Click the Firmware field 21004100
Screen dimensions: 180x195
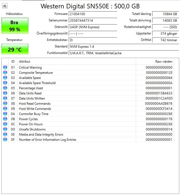coord(93,14)
